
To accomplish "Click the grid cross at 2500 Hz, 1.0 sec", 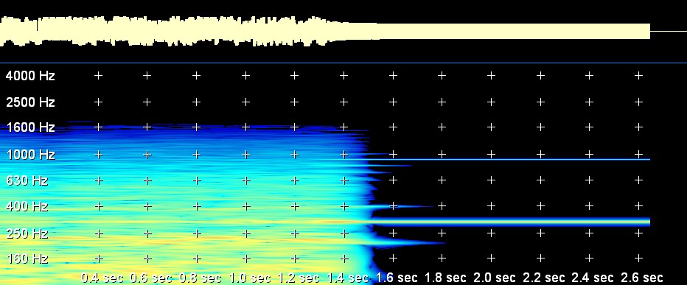I will coord(245,102).
